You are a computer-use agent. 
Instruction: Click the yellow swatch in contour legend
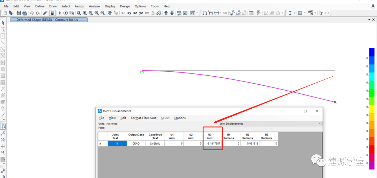[x=371, y=109]
